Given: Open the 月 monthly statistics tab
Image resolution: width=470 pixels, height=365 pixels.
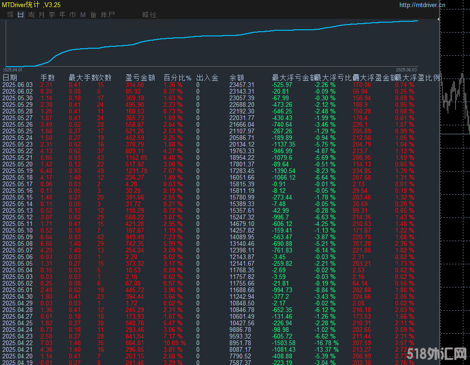Looking at the screenshot, I should pyautogui.click(x=42, y=15).
